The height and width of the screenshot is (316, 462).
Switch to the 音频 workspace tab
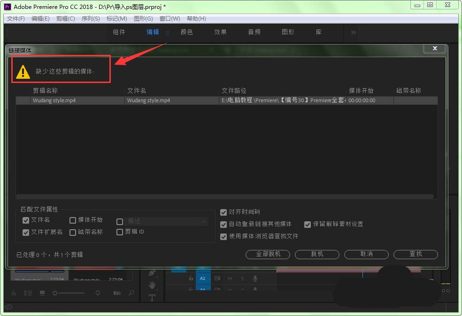254,32
